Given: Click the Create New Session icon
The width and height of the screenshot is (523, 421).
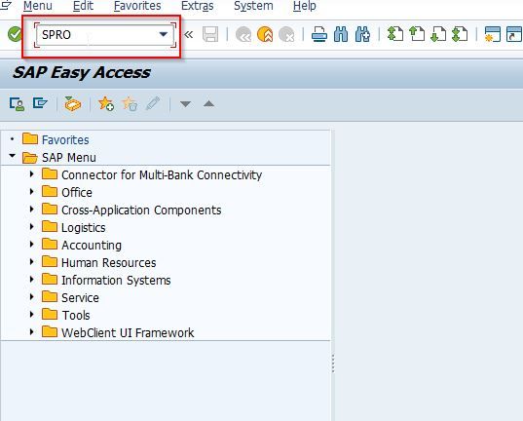Looking at the screenshot, I should (x=492, y=34).
